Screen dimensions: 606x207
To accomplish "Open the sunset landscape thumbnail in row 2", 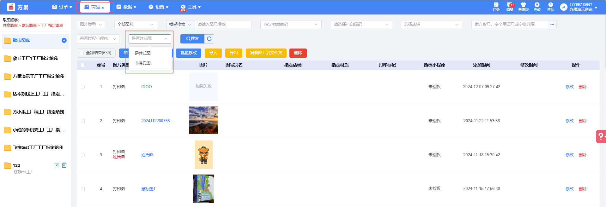I will coord(203,120).
